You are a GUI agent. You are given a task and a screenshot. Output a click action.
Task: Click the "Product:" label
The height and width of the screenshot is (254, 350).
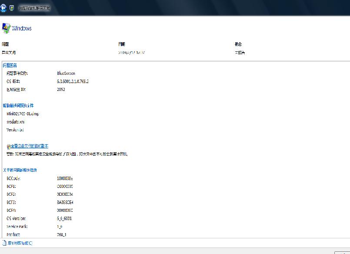(x=13, y=234)
